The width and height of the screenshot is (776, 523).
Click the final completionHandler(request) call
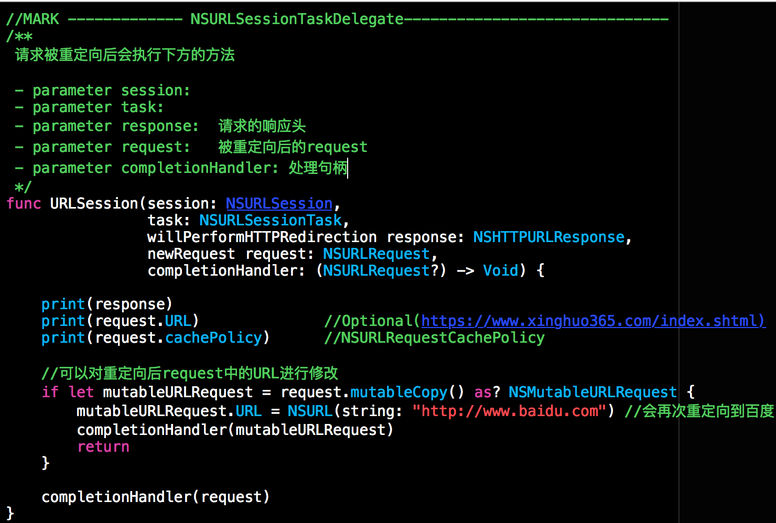point(156,497)
